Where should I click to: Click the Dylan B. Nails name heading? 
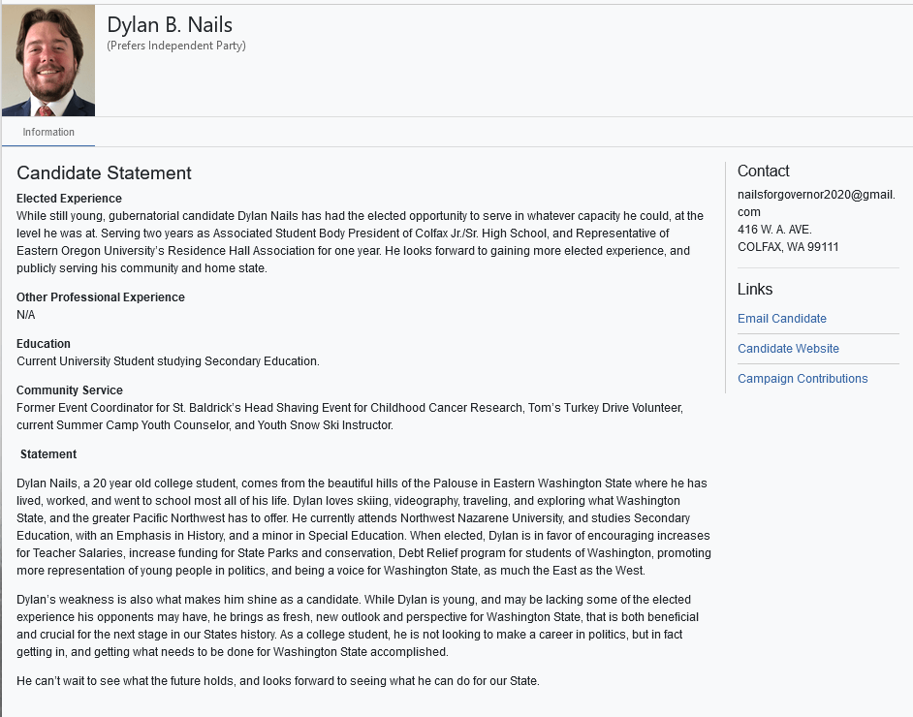coord(170,25)
